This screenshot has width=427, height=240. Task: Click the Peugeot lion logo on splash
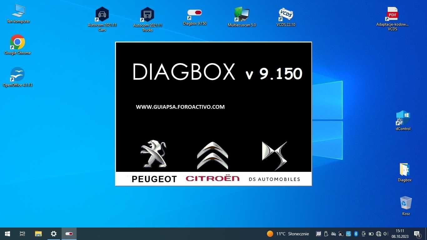153,154
